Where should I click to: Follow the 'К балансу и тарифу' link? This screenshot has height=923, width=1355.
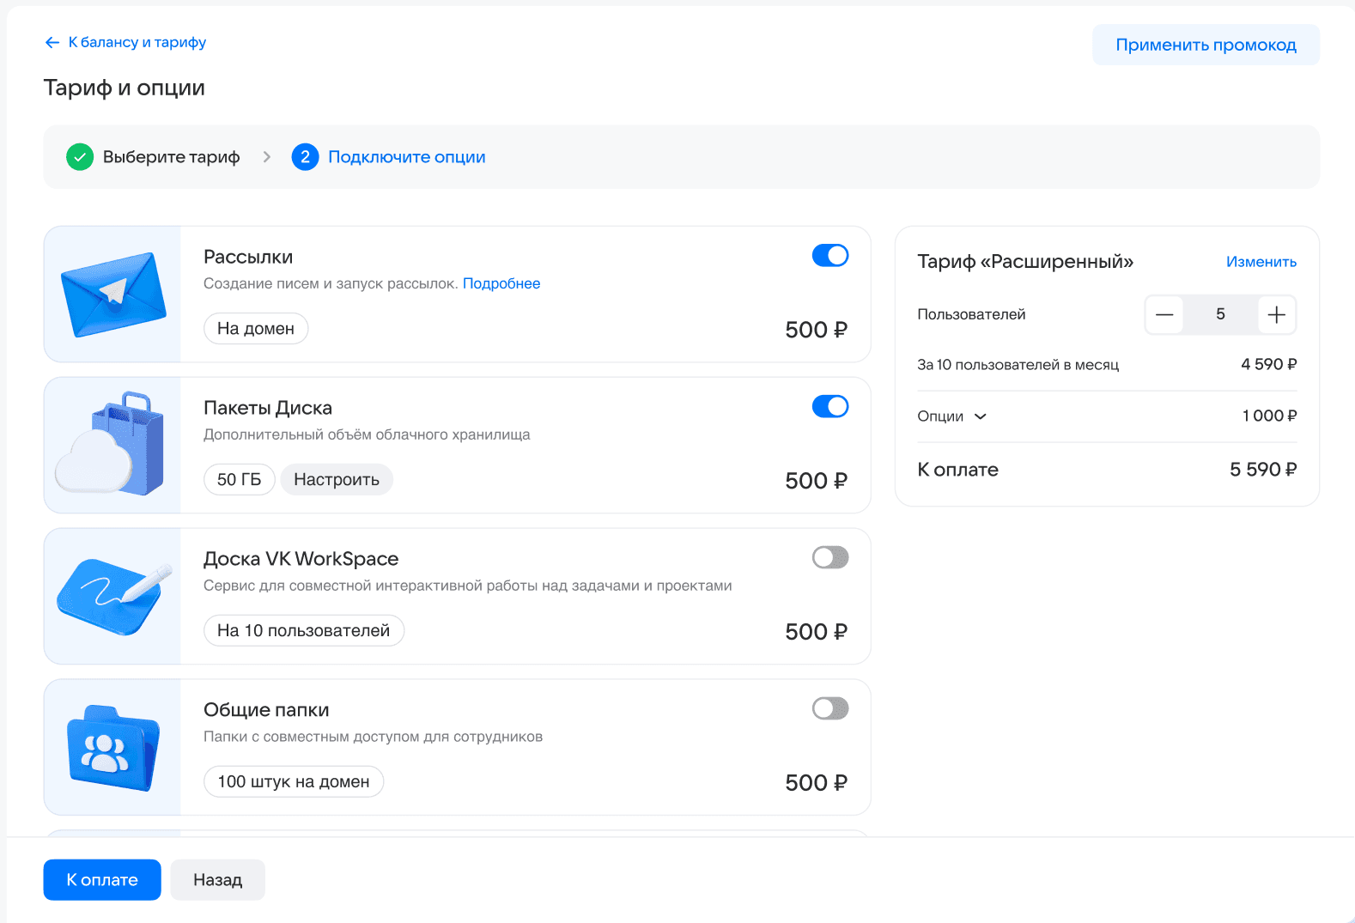click(x=137, y=42)
